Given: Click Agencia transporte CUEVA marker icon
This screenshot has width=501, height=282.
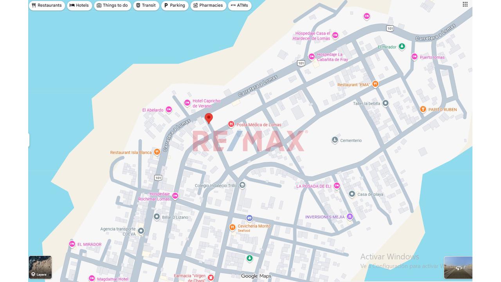Looking at the screenshot, I should click(141, 231).
